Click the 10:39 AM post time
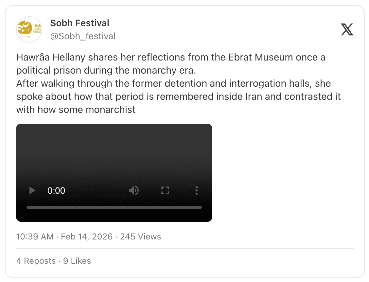Image resolution: width=369 pixels, height=282 pixels. coord(35,237)
